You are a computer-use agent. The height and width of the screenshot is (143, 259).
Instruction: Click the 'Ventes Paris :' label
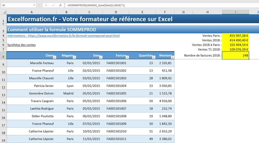(212, 36)
